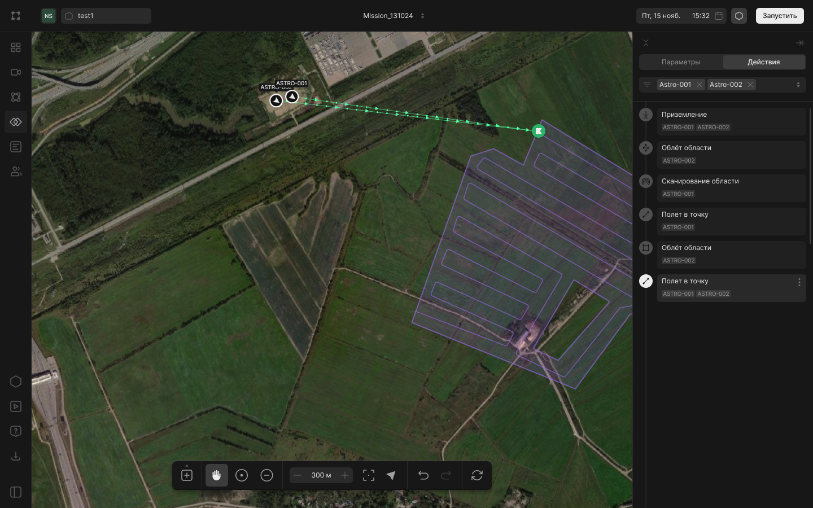Toggle the sidebar panel layout icon
Screen dimensions: 813x508
(16, 492)
